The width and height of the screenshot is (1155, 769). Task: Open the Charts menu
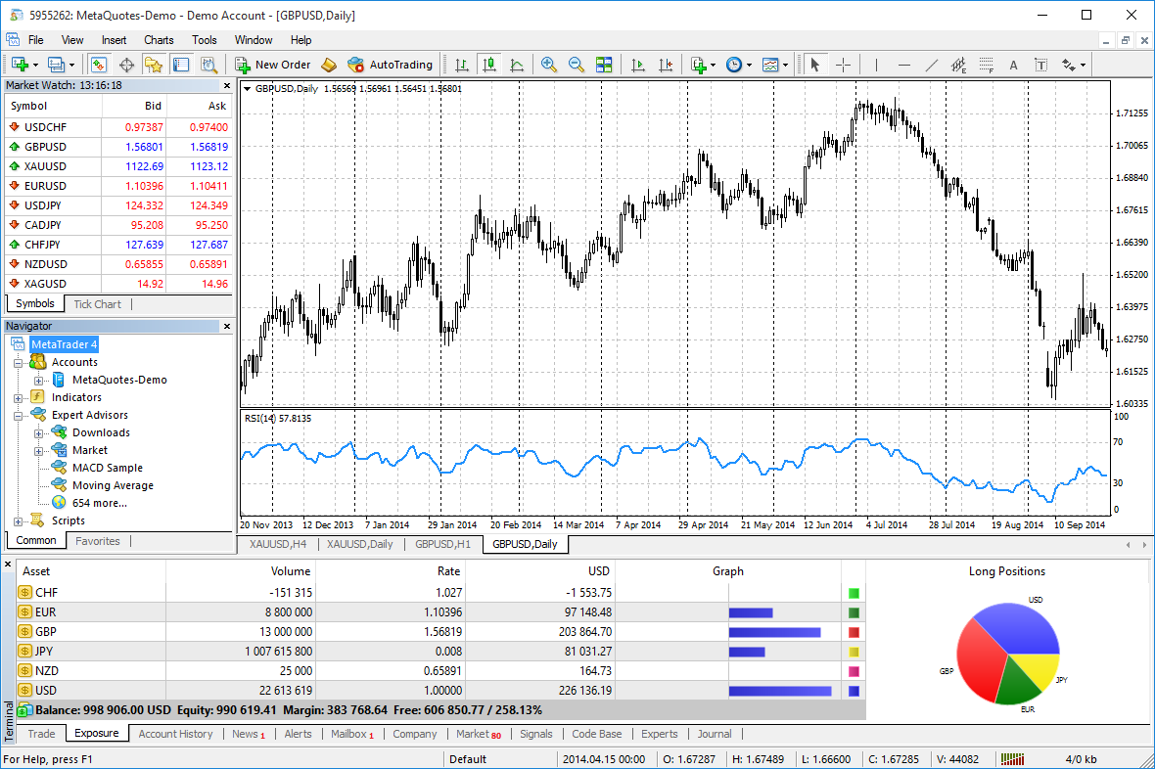[159, 40]
